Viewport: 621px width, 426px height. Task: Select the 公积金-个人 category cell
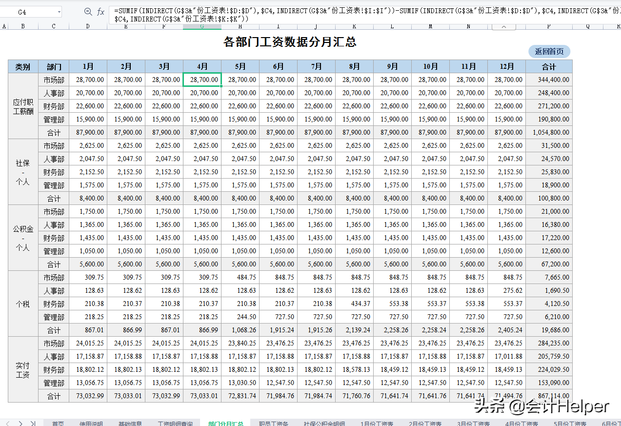click(23, 238)
